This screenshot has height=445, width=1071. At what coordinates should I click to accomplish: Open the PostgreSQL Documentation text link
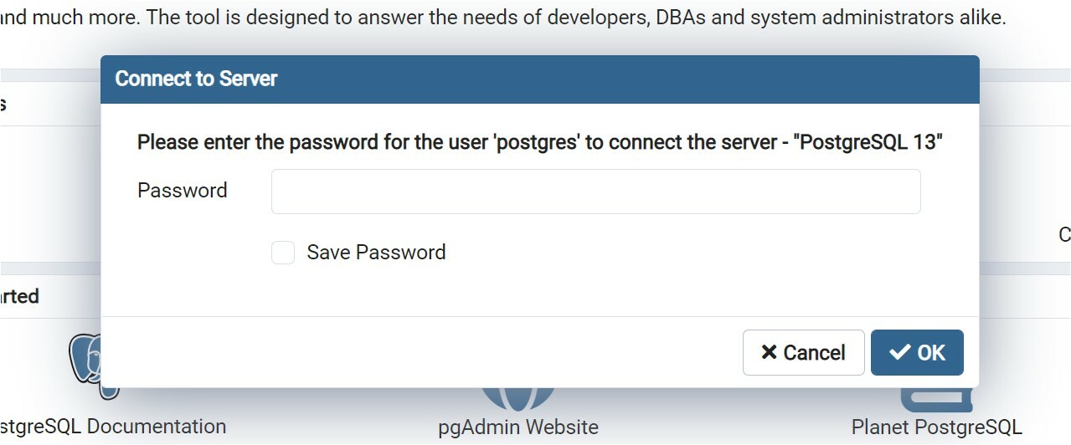113,427
